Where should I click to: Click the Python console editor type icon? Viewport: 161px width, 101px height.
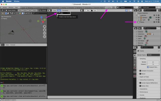click(x=3, y=45)
